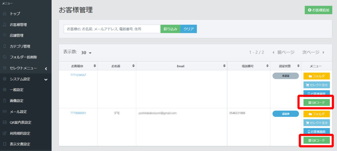Open the 表示数 30 dropdown

click(x=86, y=53)
